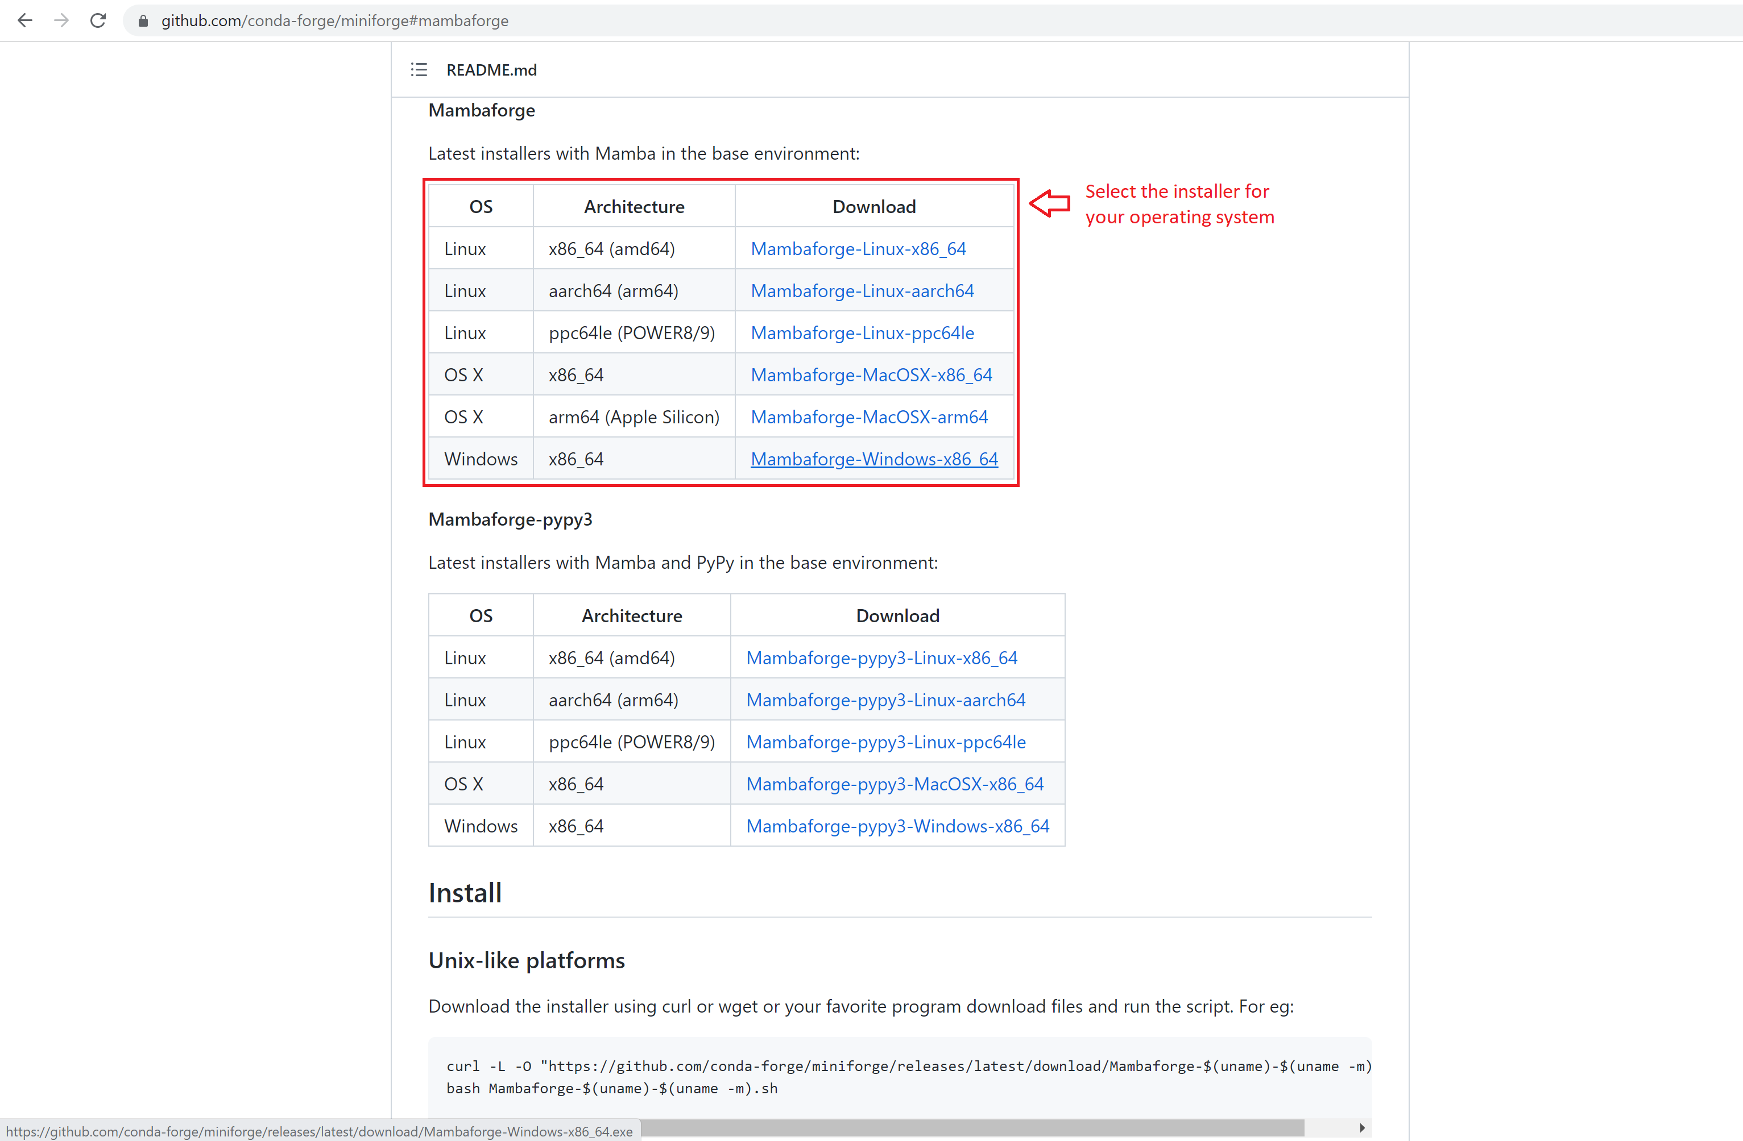This screenshot has height=1141, width=1743.
Task: Click the browser address bar URL
Action: pyautogui.click(x=335, y=20)
